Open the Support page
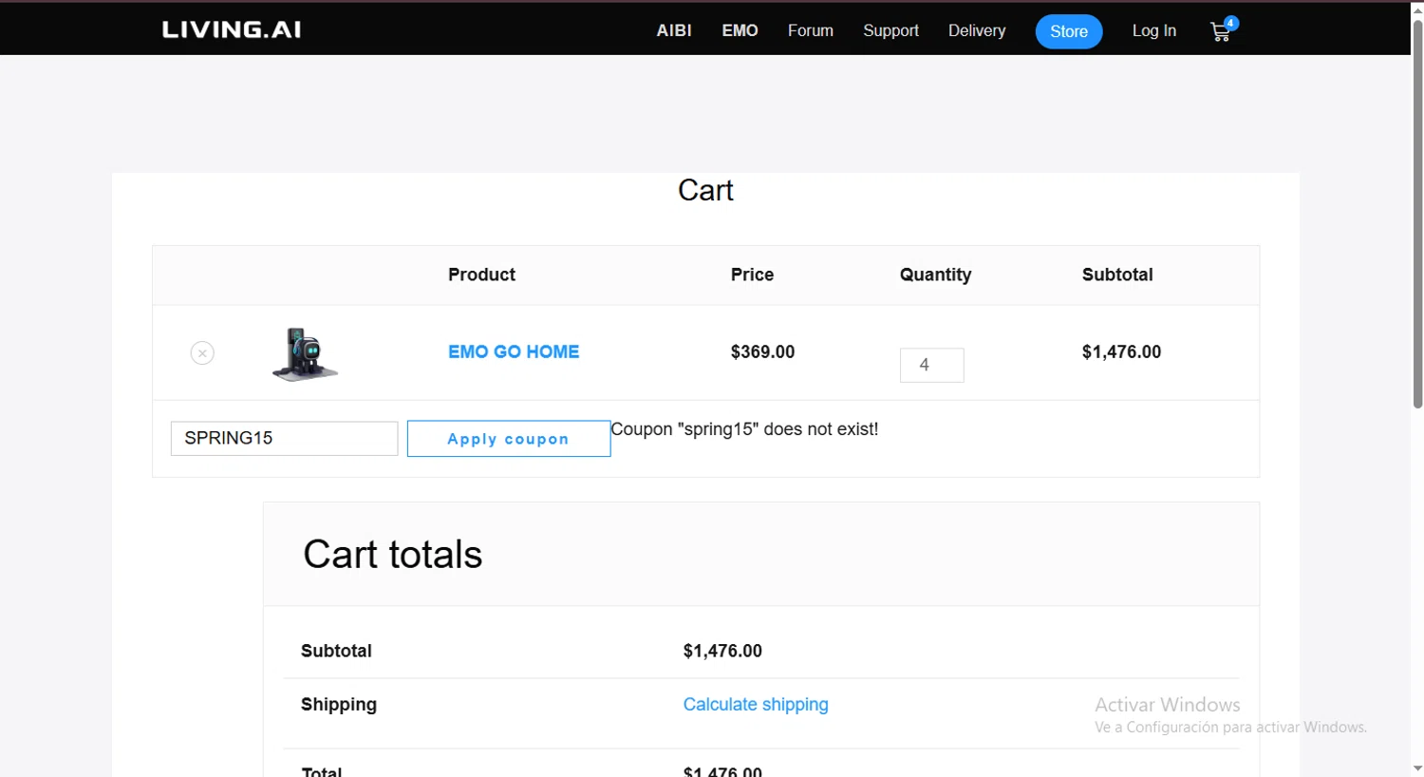 click(890, 30)
